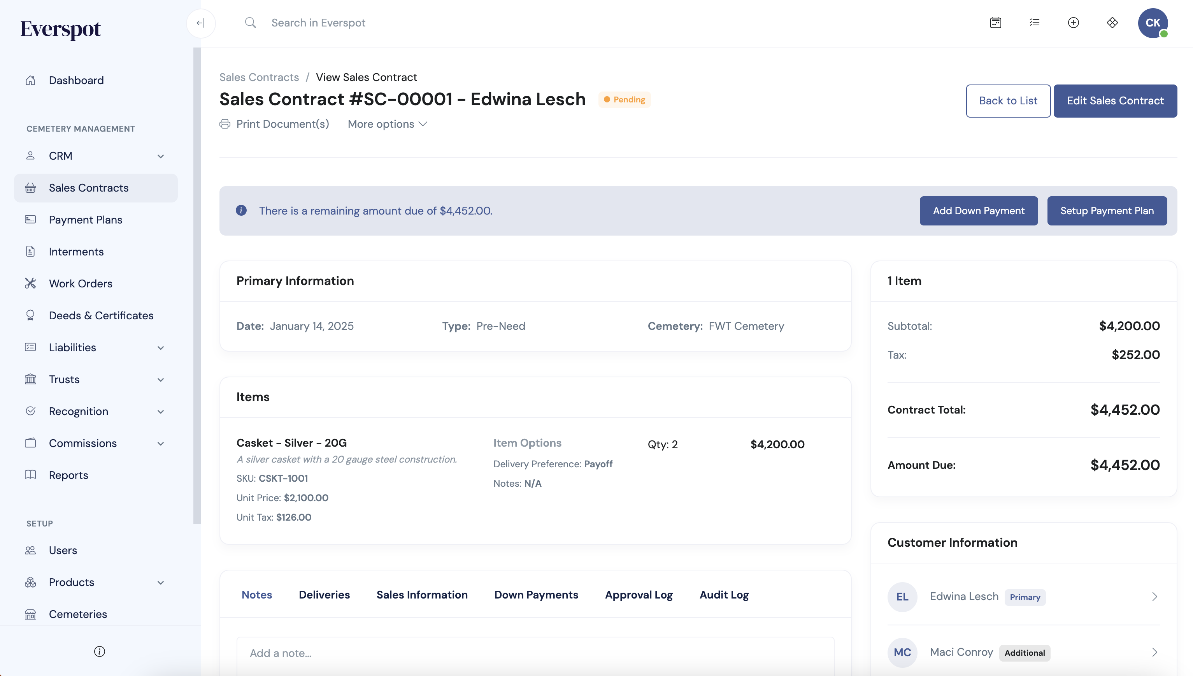Click the Edit Sales Contract button

pyautogui.click(x=1115, y=101)
